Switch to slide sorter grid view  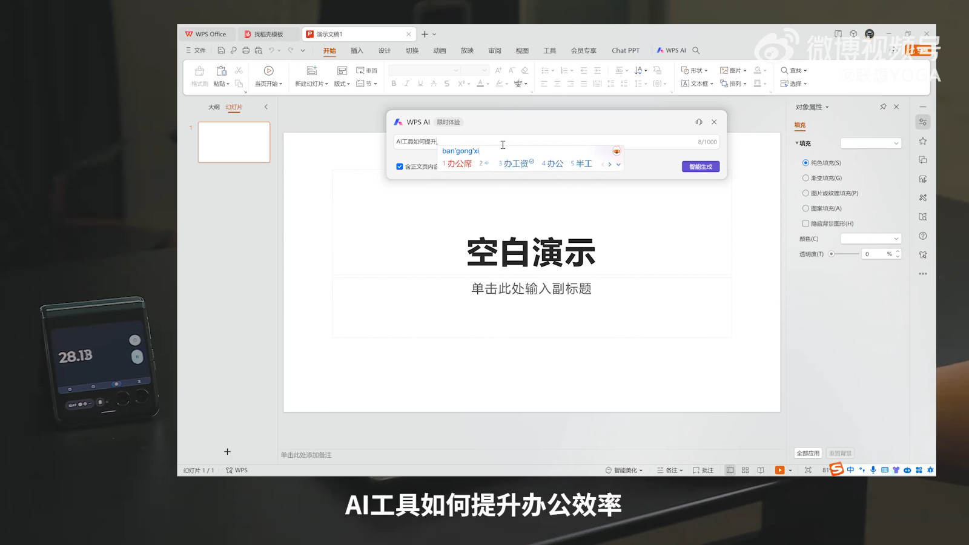coord(745,470)
